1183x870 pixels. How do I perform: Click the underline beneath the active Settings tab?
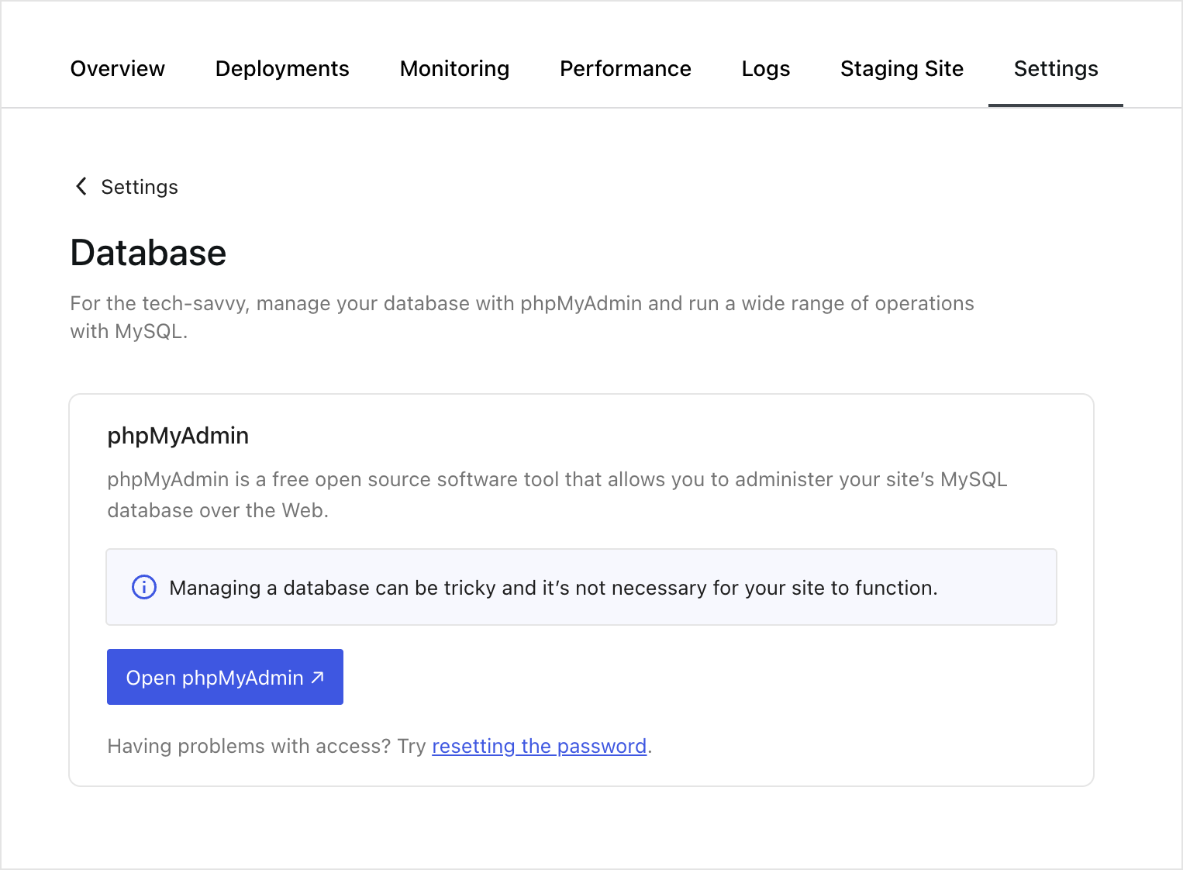point(1055,105)
